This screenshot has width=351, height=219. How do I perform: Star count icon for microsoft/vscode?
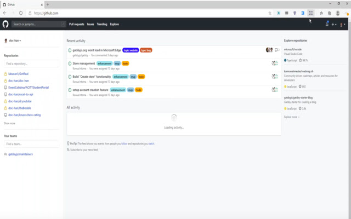point(300,60)
